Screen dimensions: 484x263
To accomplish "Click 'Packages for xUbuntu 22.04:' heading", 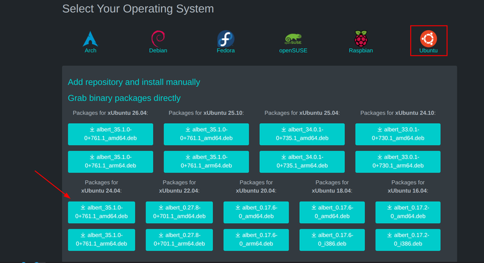I will 180,187.
